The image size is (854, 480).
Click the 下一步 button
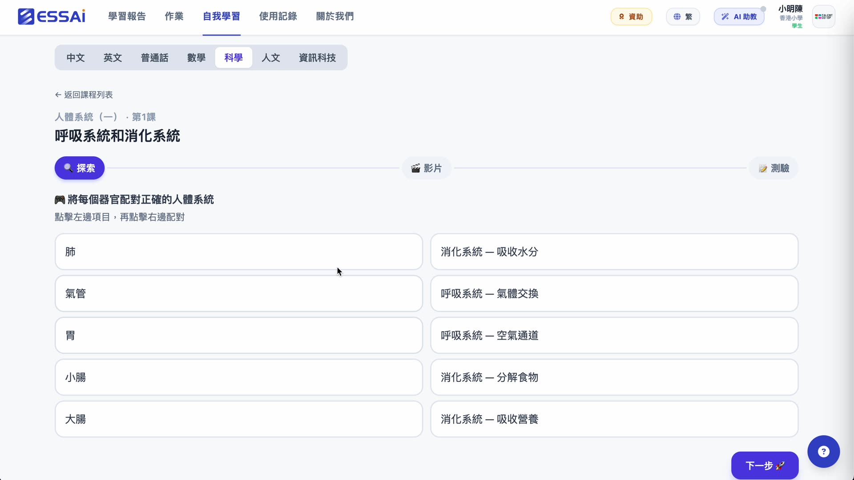[x=764, y=466]
